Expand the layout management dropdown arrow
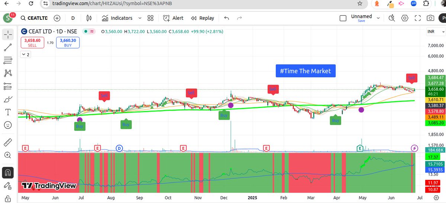The height and width of the screenshot is (203, 446). [x=378, y=18]
